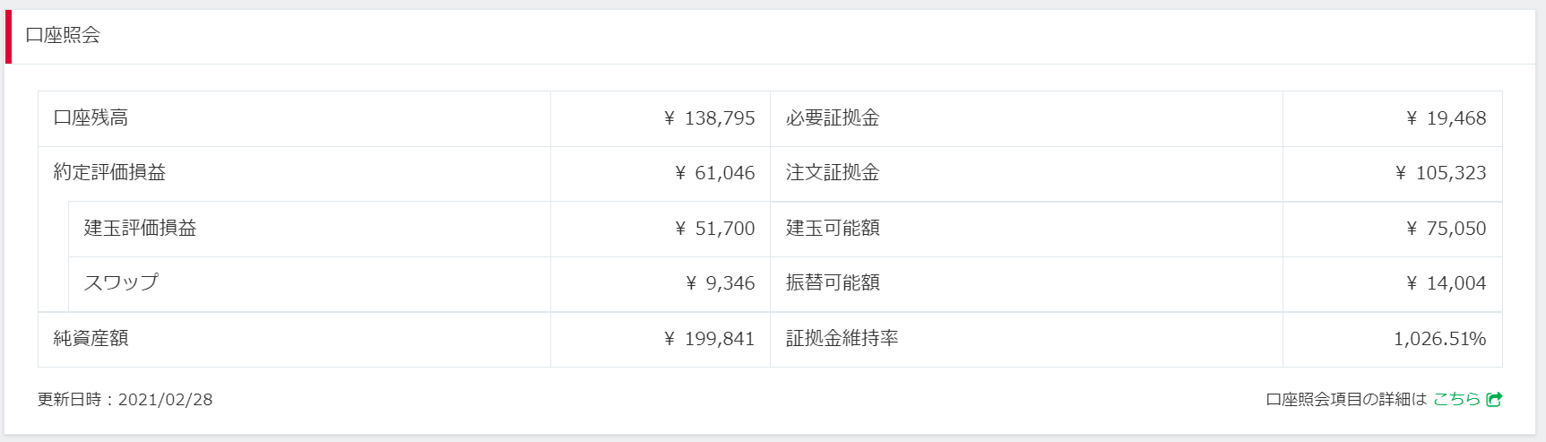
Task: Click the 約定評価損益 label
Action: [x=109, y=173]
